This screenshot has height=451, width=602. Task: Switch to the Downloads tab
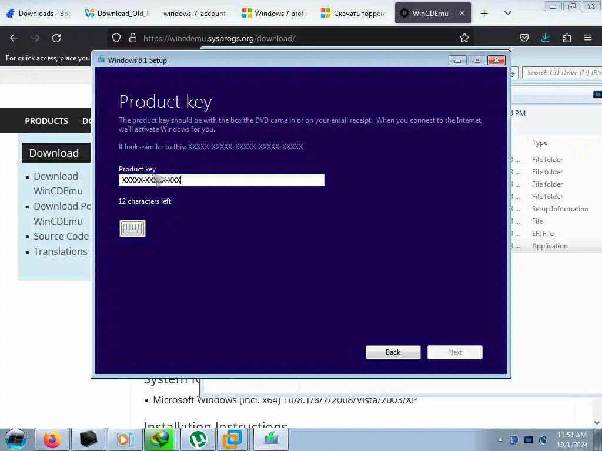pyautogui.click(x=38, y=14)
